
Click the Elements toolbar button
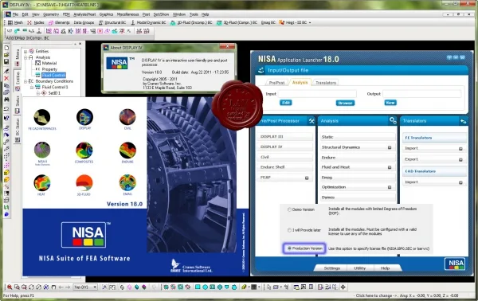59,22
